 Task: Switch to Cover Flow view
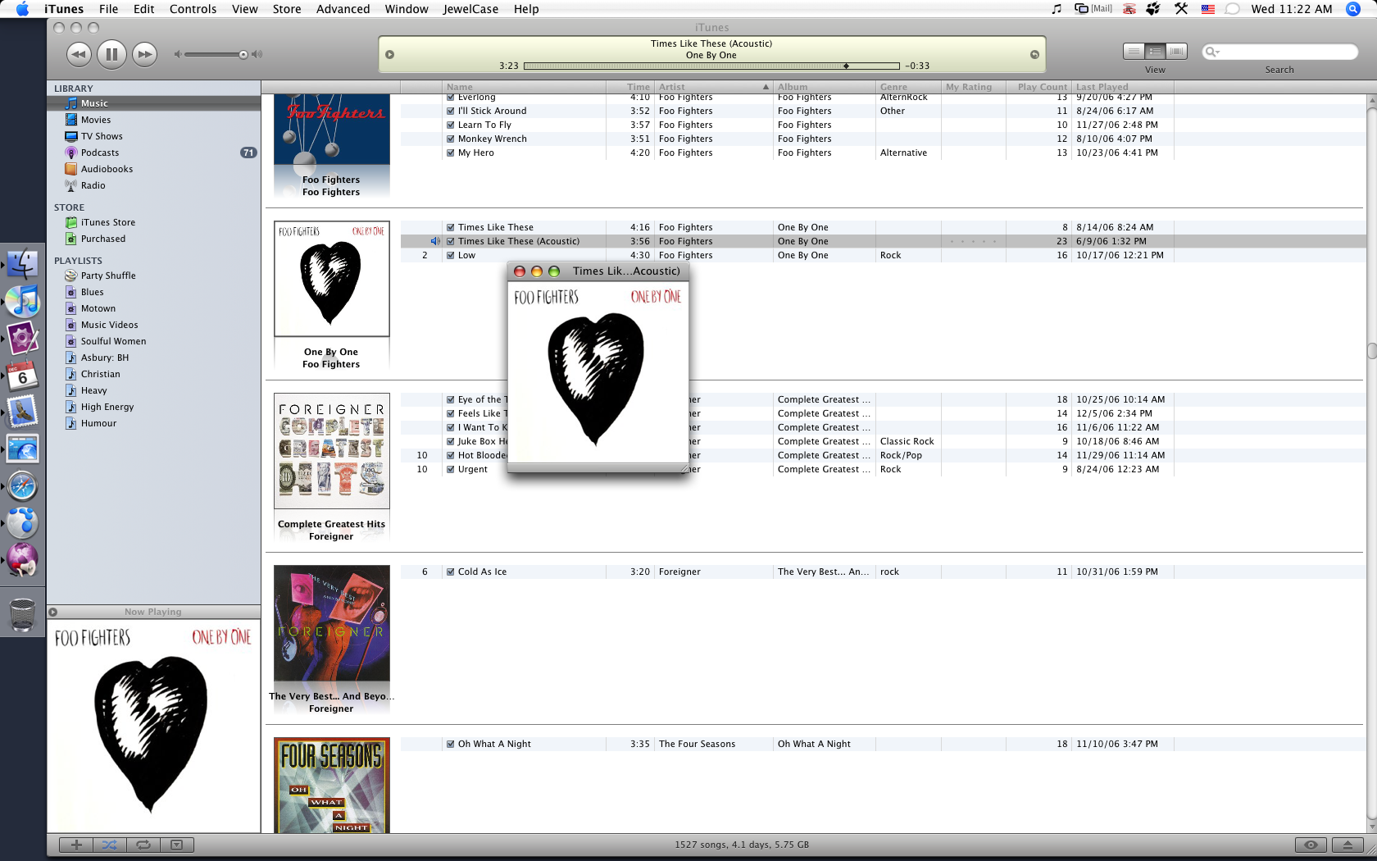(x=1176, y=51)
